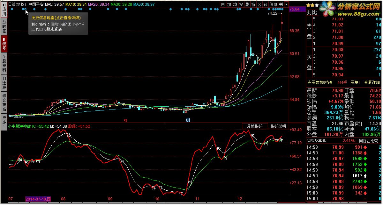Screen dimensions: 383x205
Task: Open the 历史信息地雷 tooltip details
Action: pyautogui.click(x=56, y=18)
